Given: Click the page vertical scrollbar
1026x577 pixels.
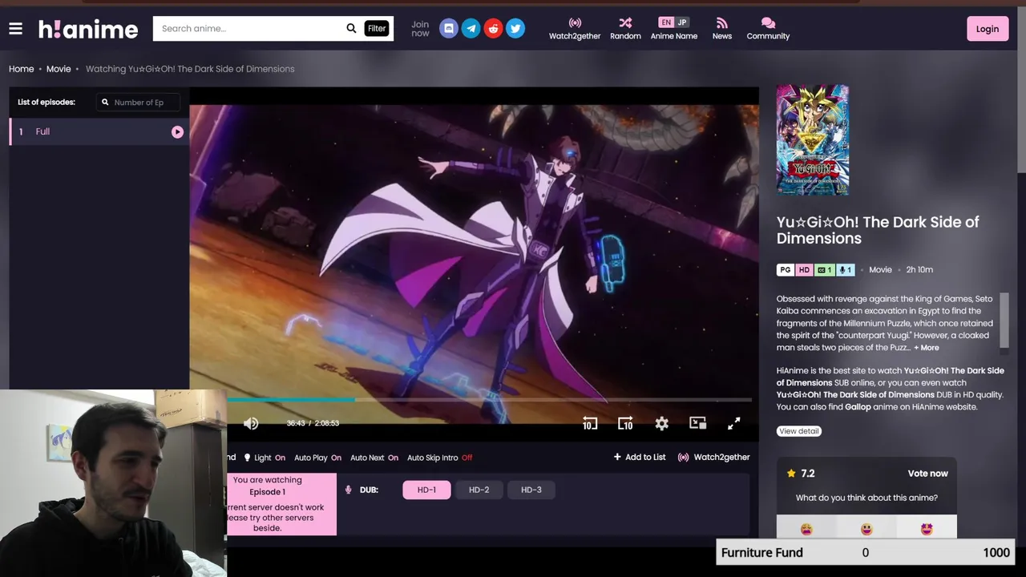Looking at the screenshot, I should (1021, 88).
